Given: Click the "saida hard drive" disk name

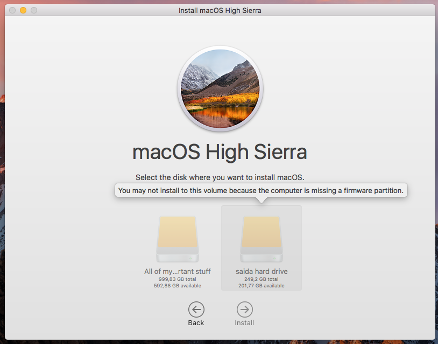Looking at the screenshot, I should pos(262,271).
